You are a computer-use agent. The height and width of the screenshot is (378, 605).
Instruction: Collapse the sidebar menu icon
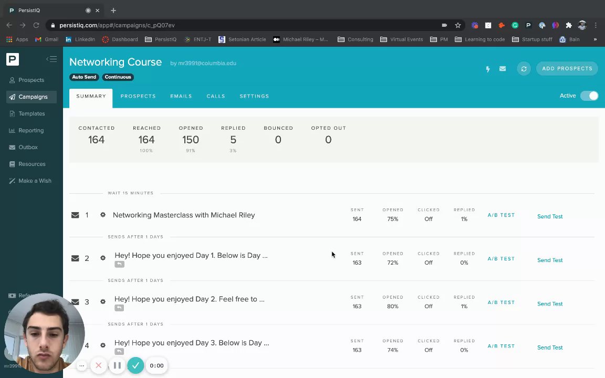[x=51, y=59]
